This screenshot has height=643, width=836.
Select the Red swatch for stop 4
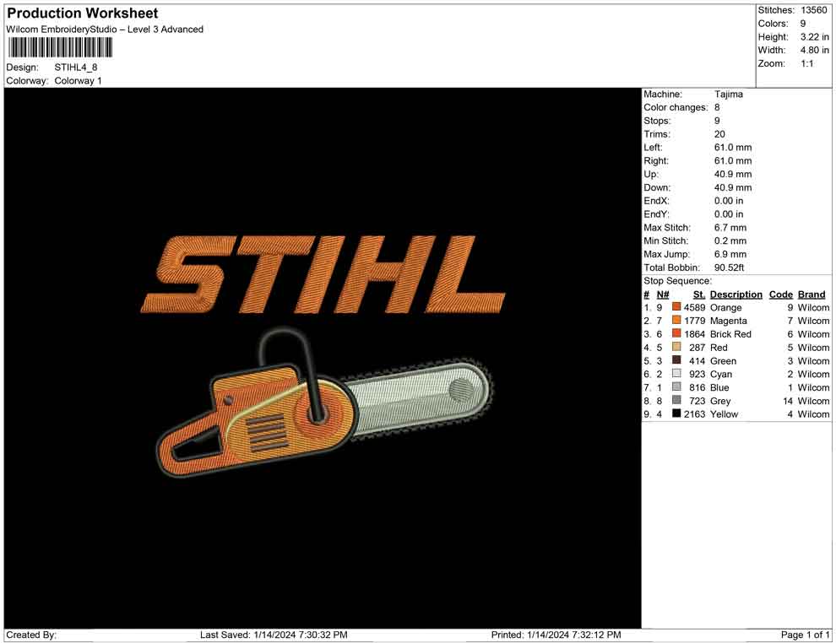tap(676, 348)
